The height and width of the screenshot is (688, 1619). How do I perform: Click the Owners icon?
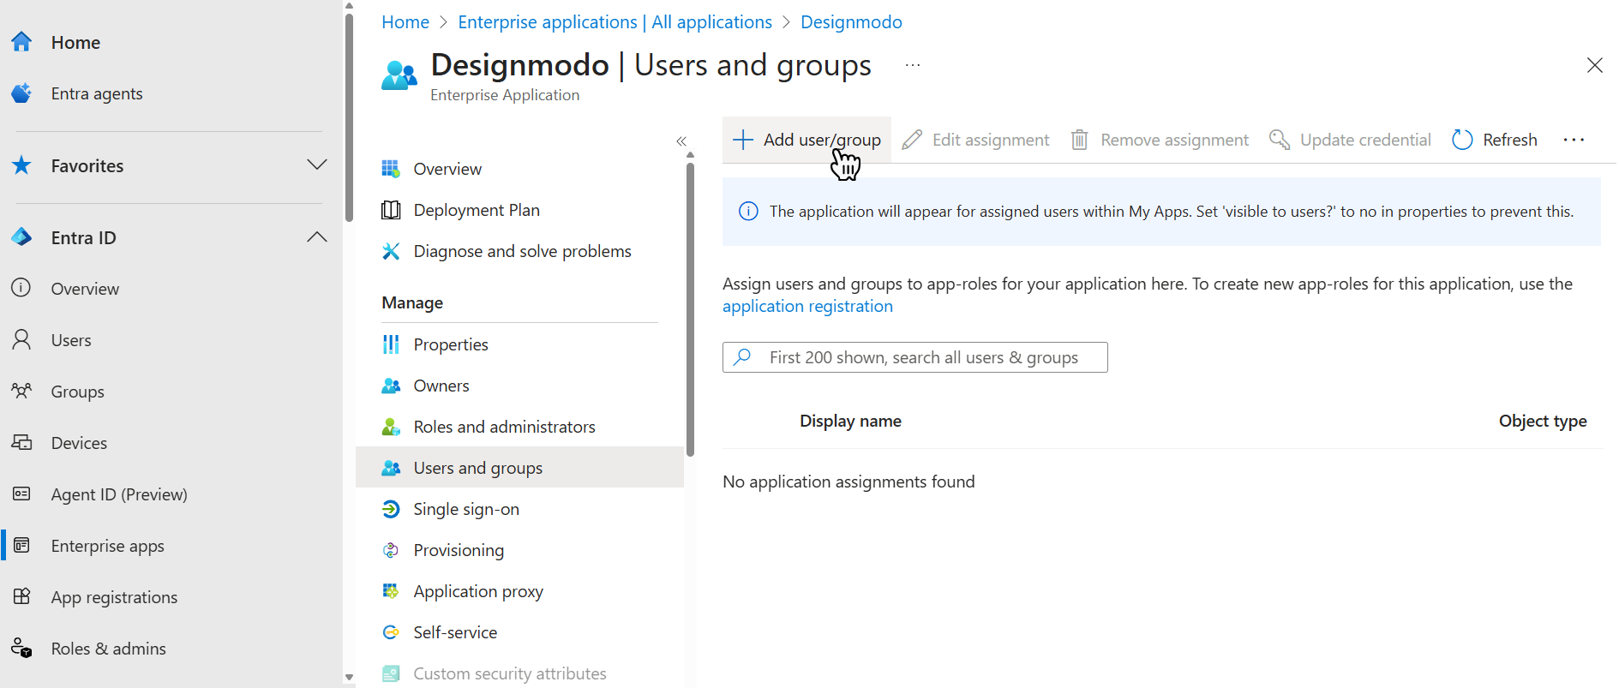[391, 386]
